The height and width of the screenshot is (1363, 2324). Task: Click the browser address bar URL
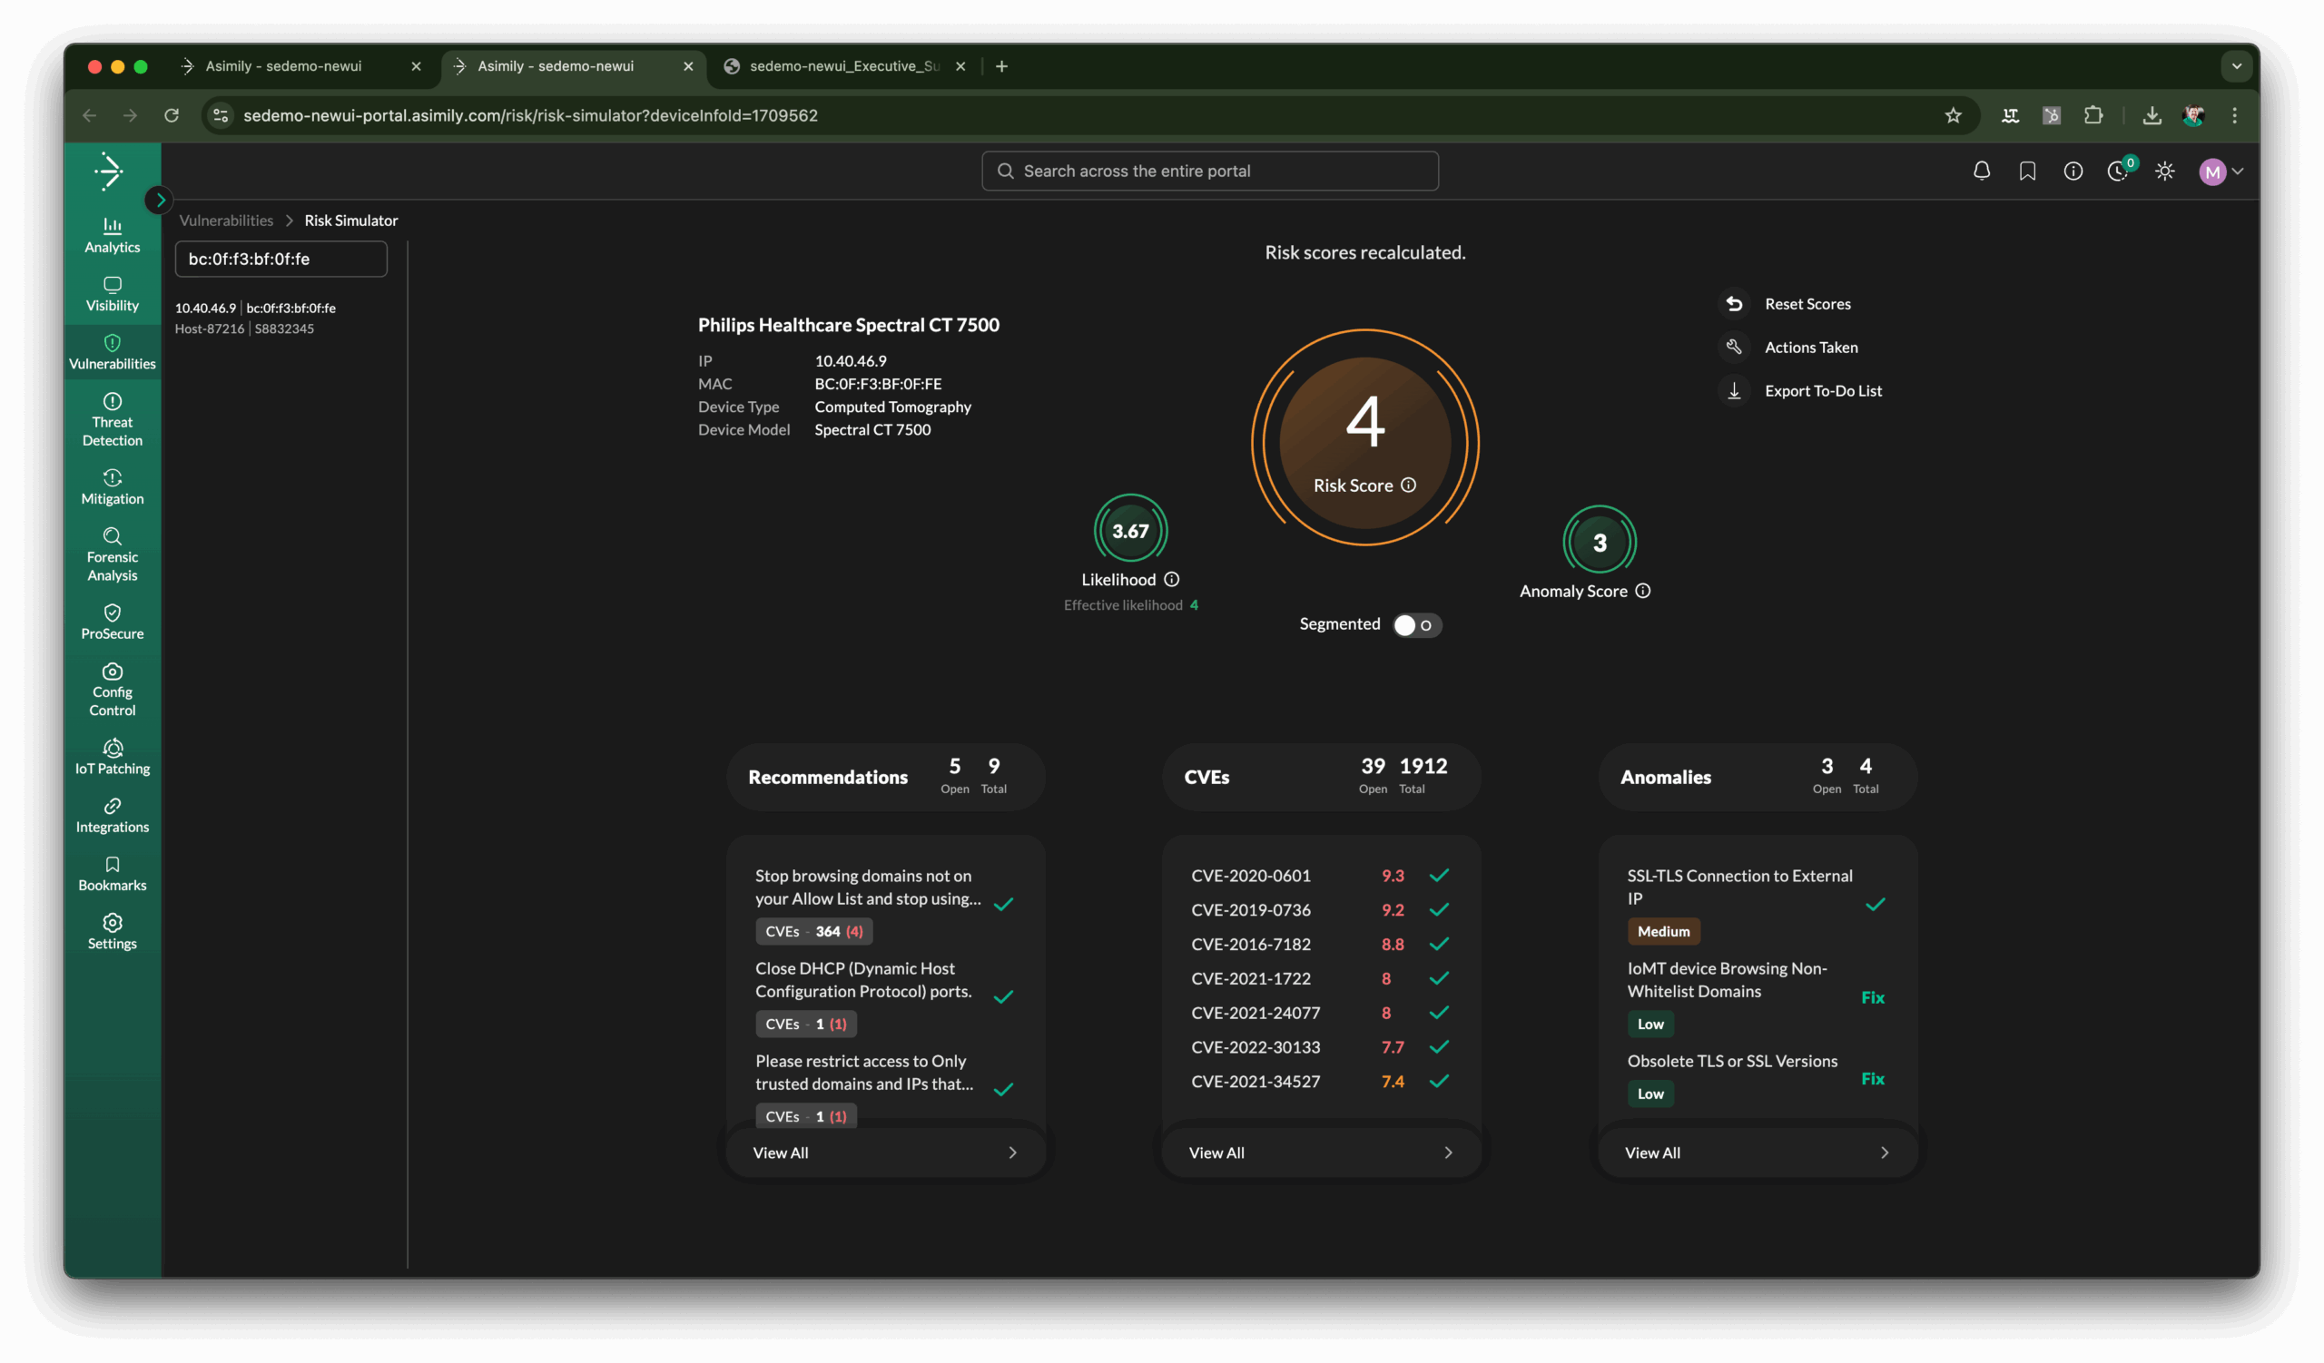click(x=530, y=115)
